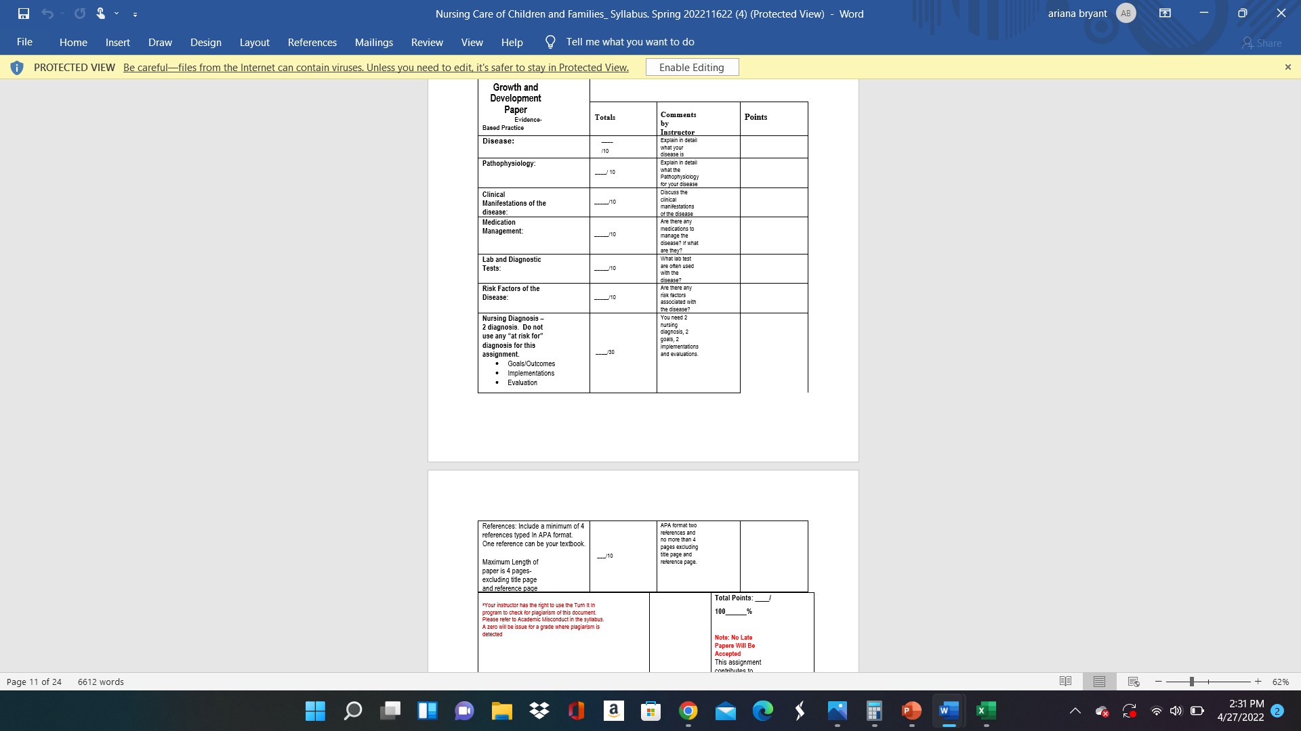
Task: Click the 62% zoom level
Action: pos(1280,682)
